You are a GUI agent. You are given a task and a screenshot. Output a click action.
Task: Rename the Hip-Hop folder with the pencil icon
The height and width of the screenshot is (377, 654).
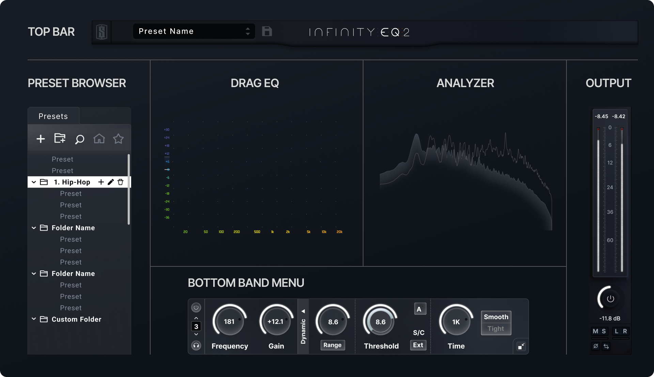tap(111, 182)
